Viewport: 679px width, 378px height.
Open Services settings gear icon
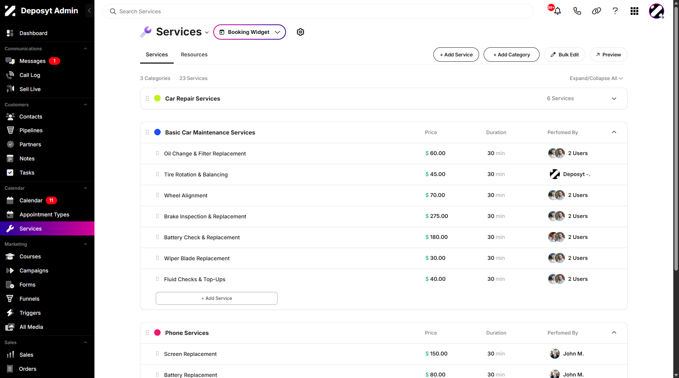pyautogui.click(x=300, y=32)
